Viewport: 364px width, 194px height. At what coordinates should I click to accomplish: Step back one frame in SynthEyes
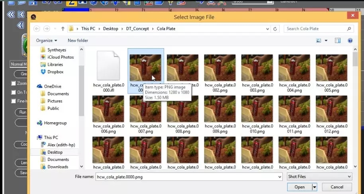[x=20, y=25]
